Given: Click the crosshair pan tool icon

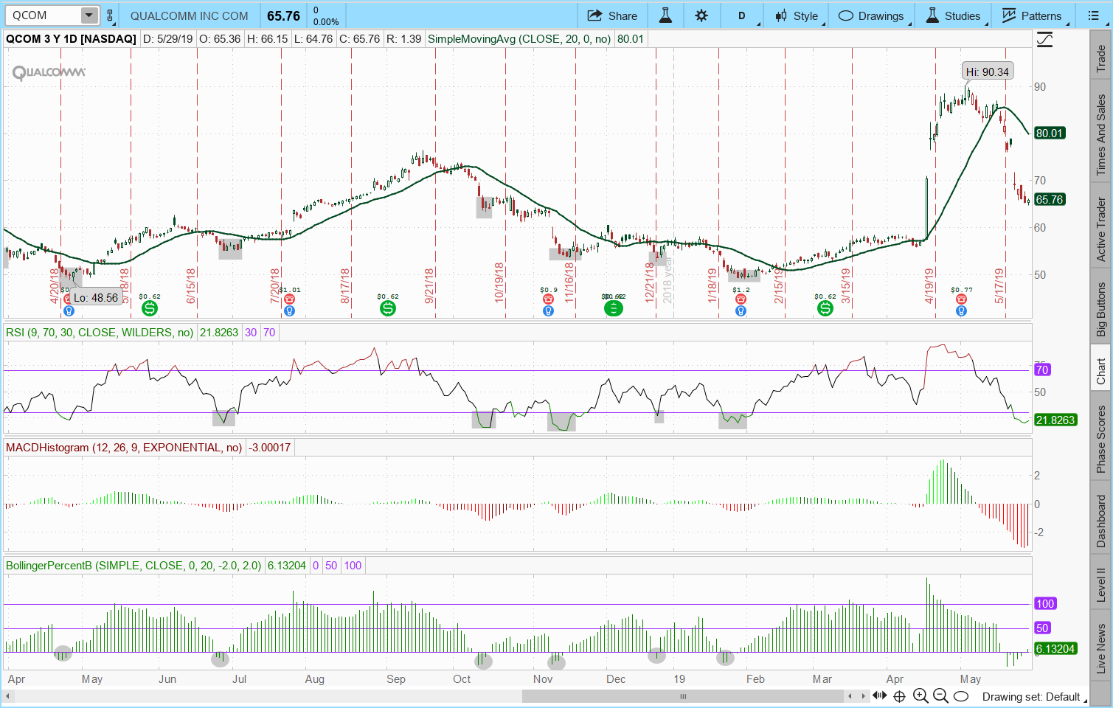Looking at the screenshot, I should point(898,696).
